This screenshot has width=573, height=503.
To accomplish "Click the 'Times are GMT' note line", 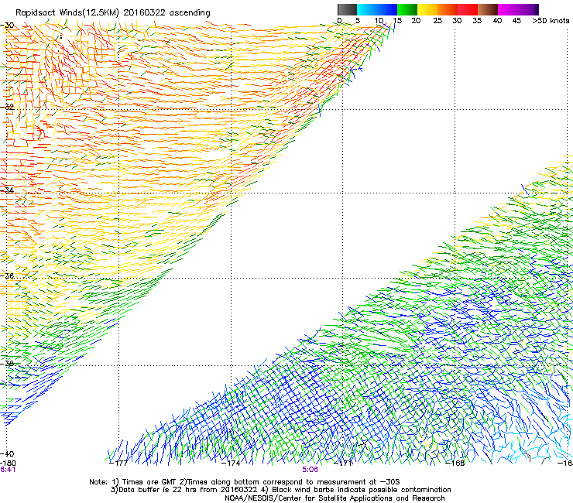I will tap(245, 482).
